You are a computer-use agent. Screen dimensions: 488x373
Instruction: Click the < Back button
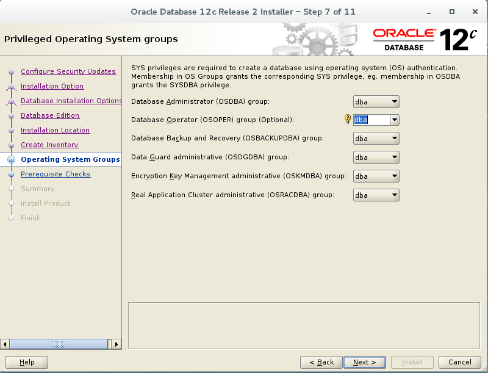(321, 362)
